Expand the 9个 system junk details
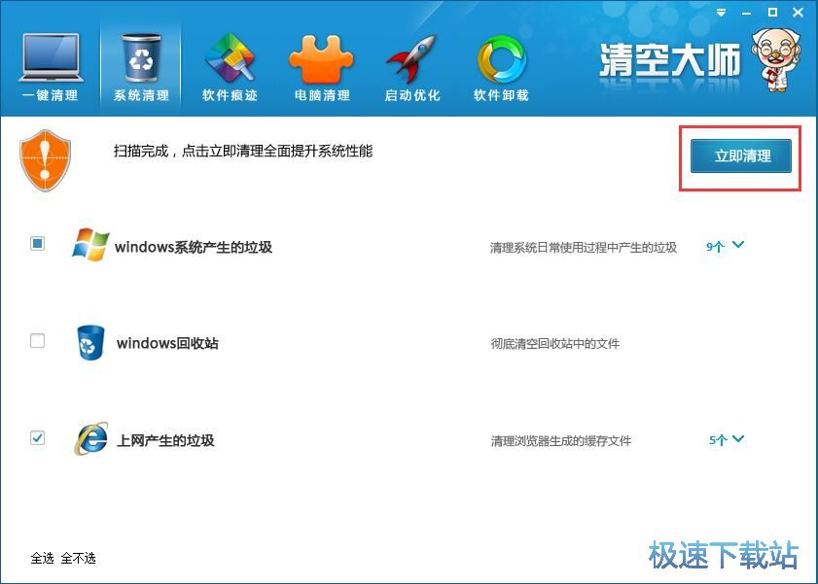The height and width of the screenshot is (584, 818). pyautogui.click(x=724, y=247)
